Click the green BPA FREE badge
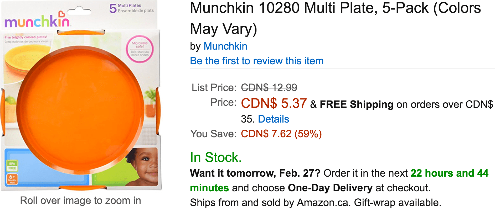Screen dimensions: 495x211 pyautogui.click(x=12, y=166)
